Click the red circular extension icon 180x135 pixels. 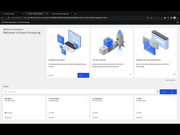click(x=162, y=18)
